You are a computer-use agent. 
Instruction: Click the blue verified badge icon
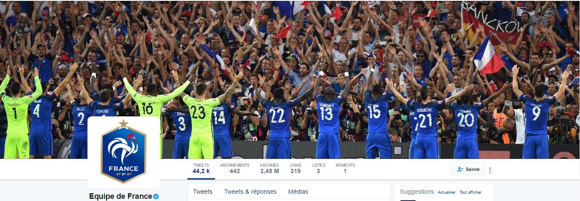tap(156, 196)
